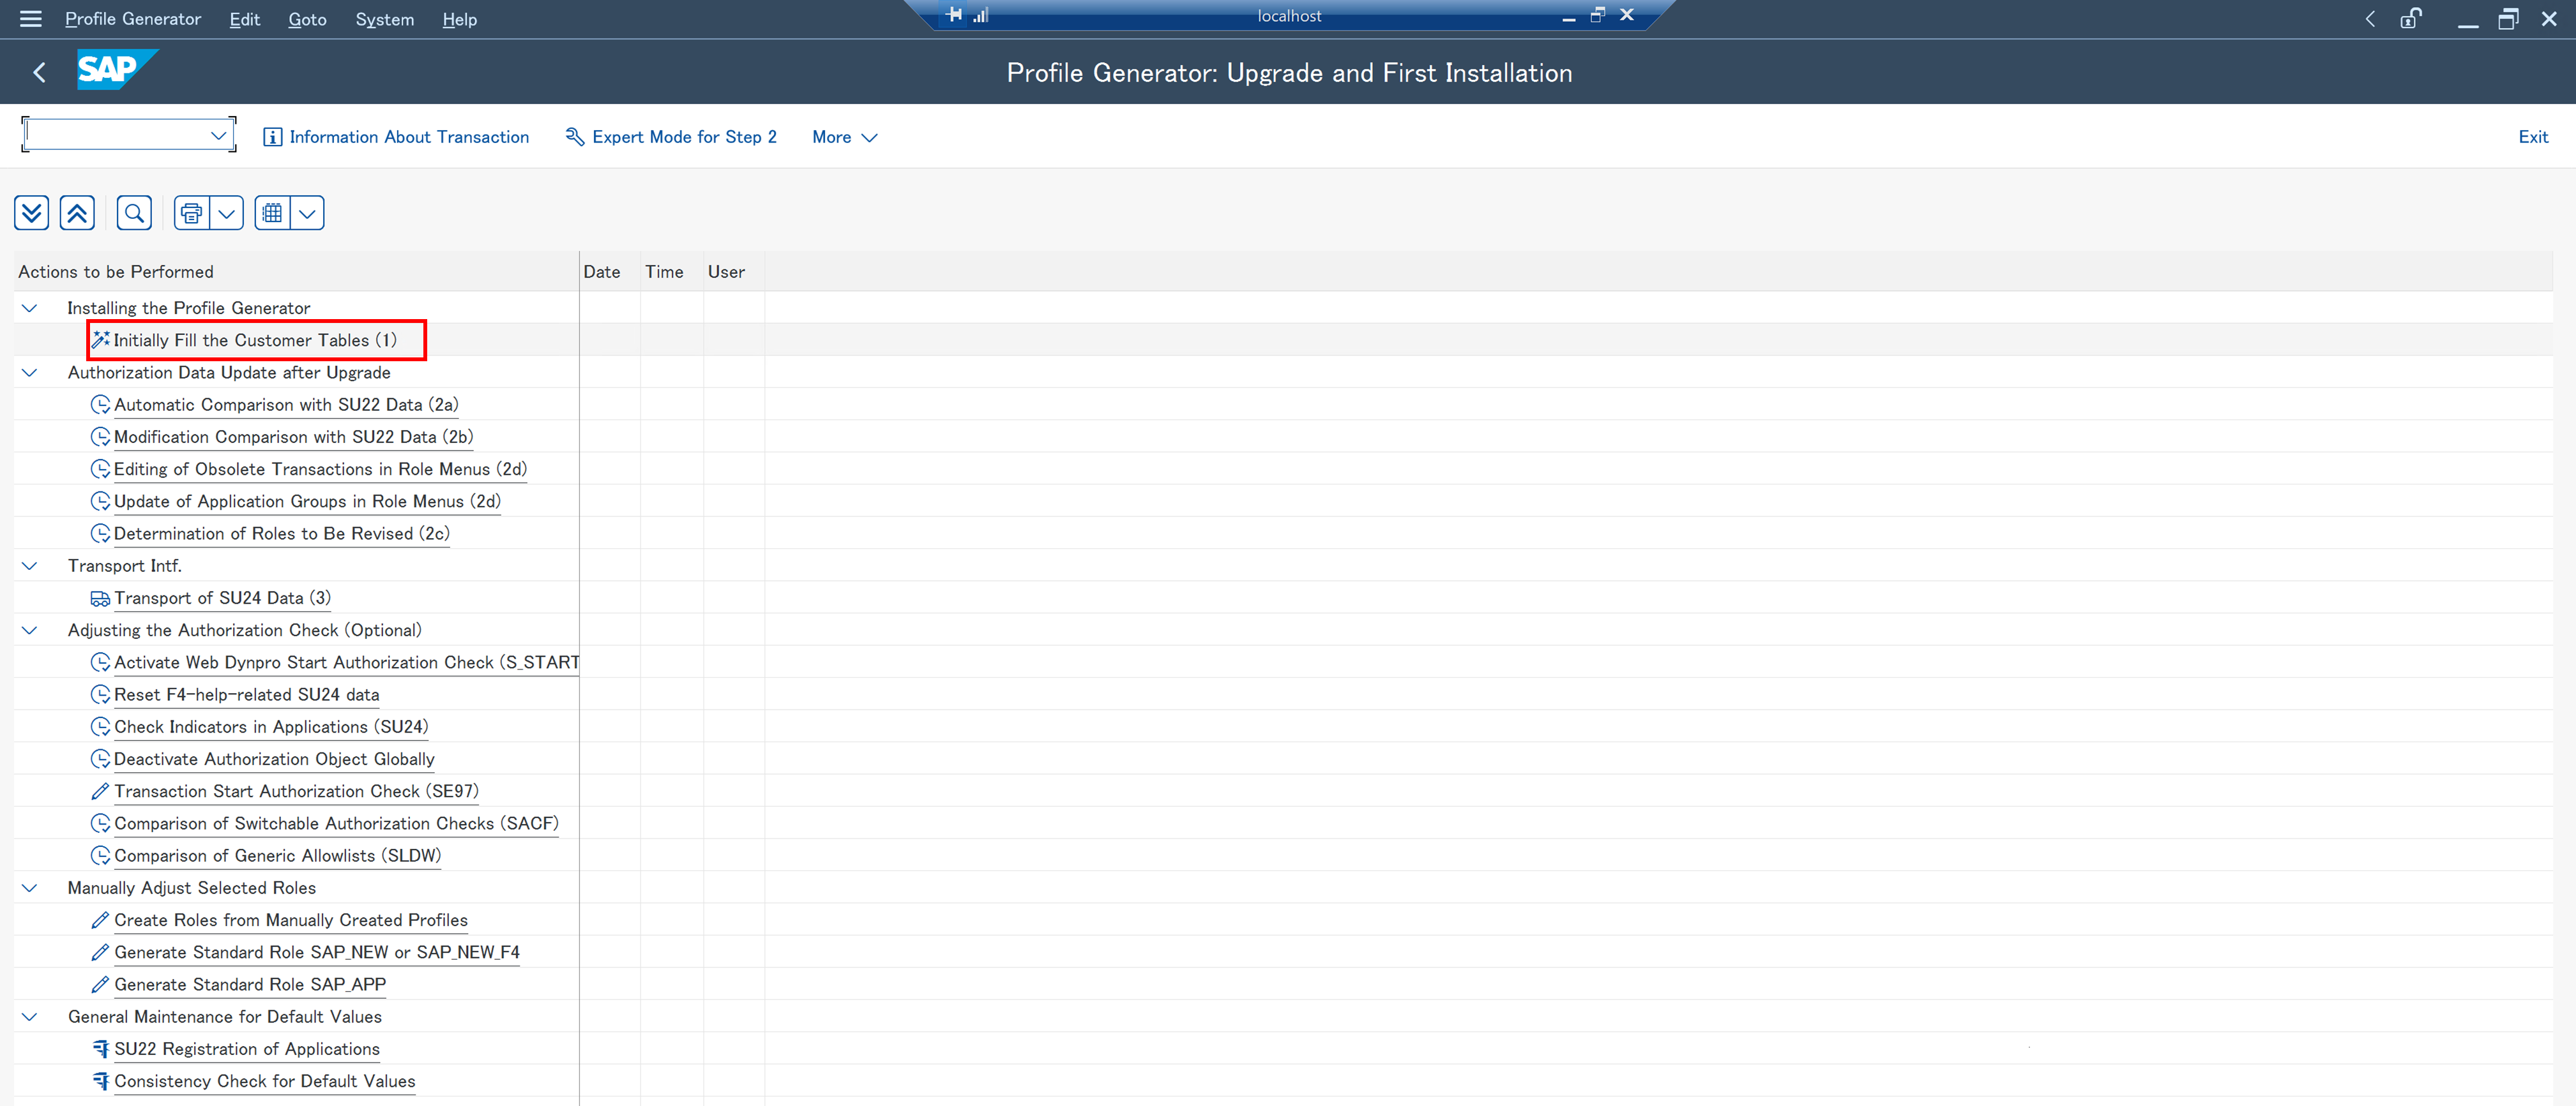Open the dropdown arrow beside the layout grid icon
Screen dimensions: 2576x1106
point(307,213)
